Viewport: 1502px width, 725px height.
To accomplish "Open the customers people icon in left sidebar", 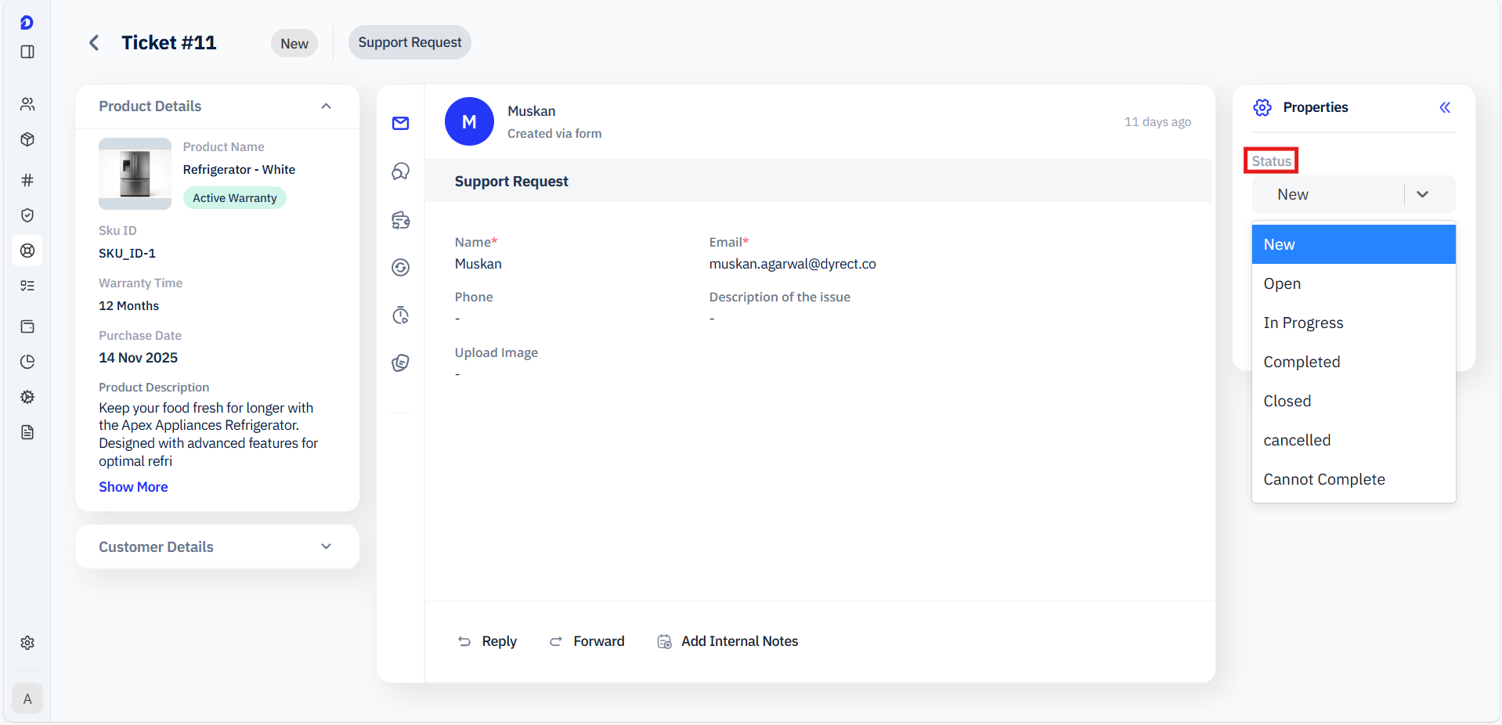I will point(27,104).
